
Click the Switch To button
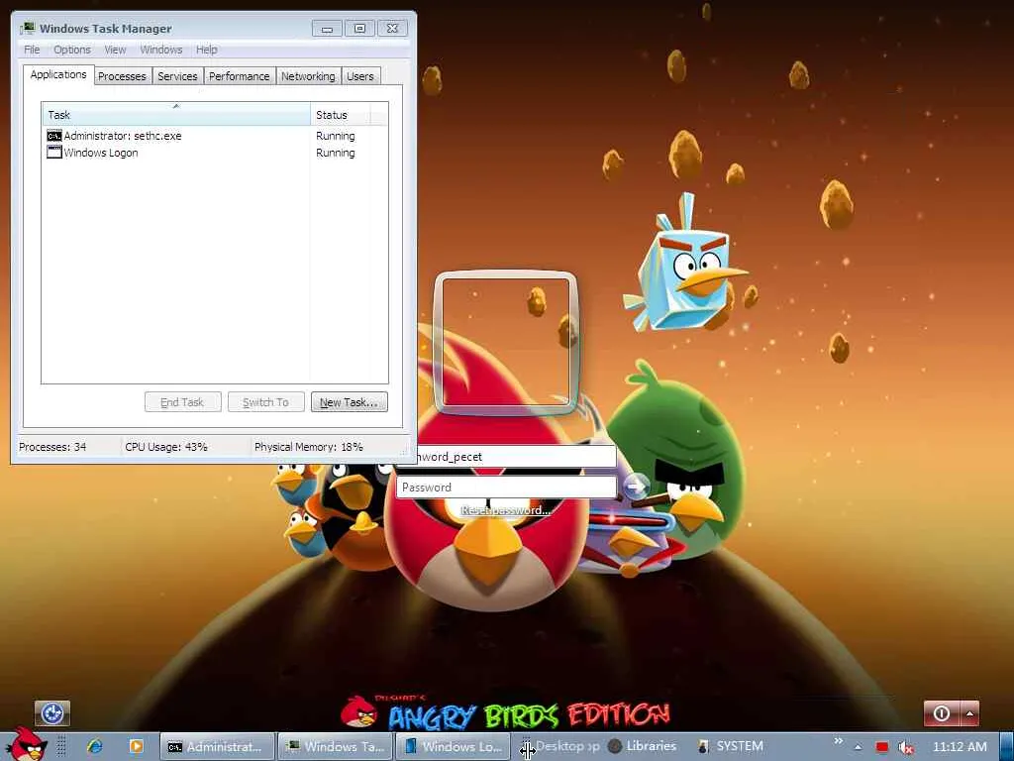point(265,402)
